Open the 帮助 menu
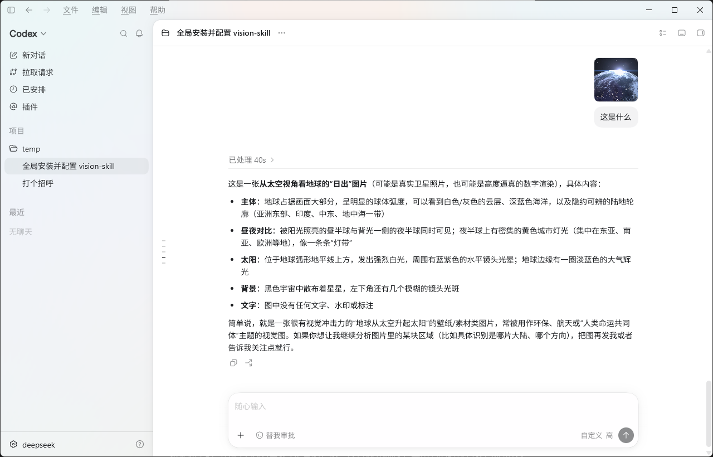 158,10
